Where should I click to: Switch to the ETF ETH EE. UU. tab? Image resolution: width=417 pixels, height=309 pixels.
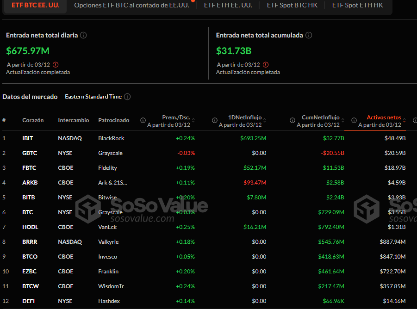[x=228, y=6]
